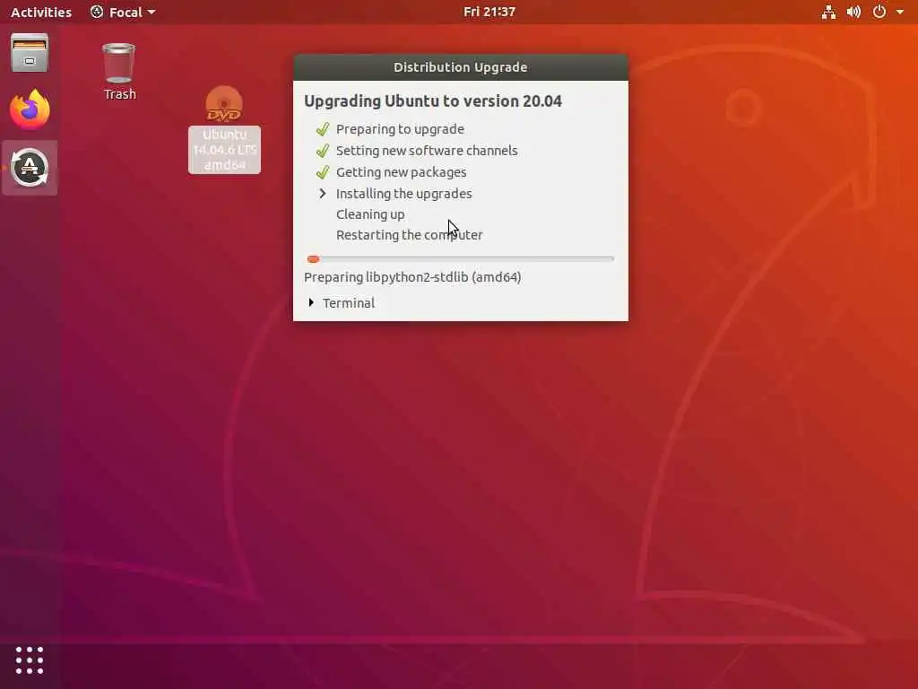Screen dimensions: 918x689
Task: Click the upgrade progress bar
Action: click(x=460, y=258)
